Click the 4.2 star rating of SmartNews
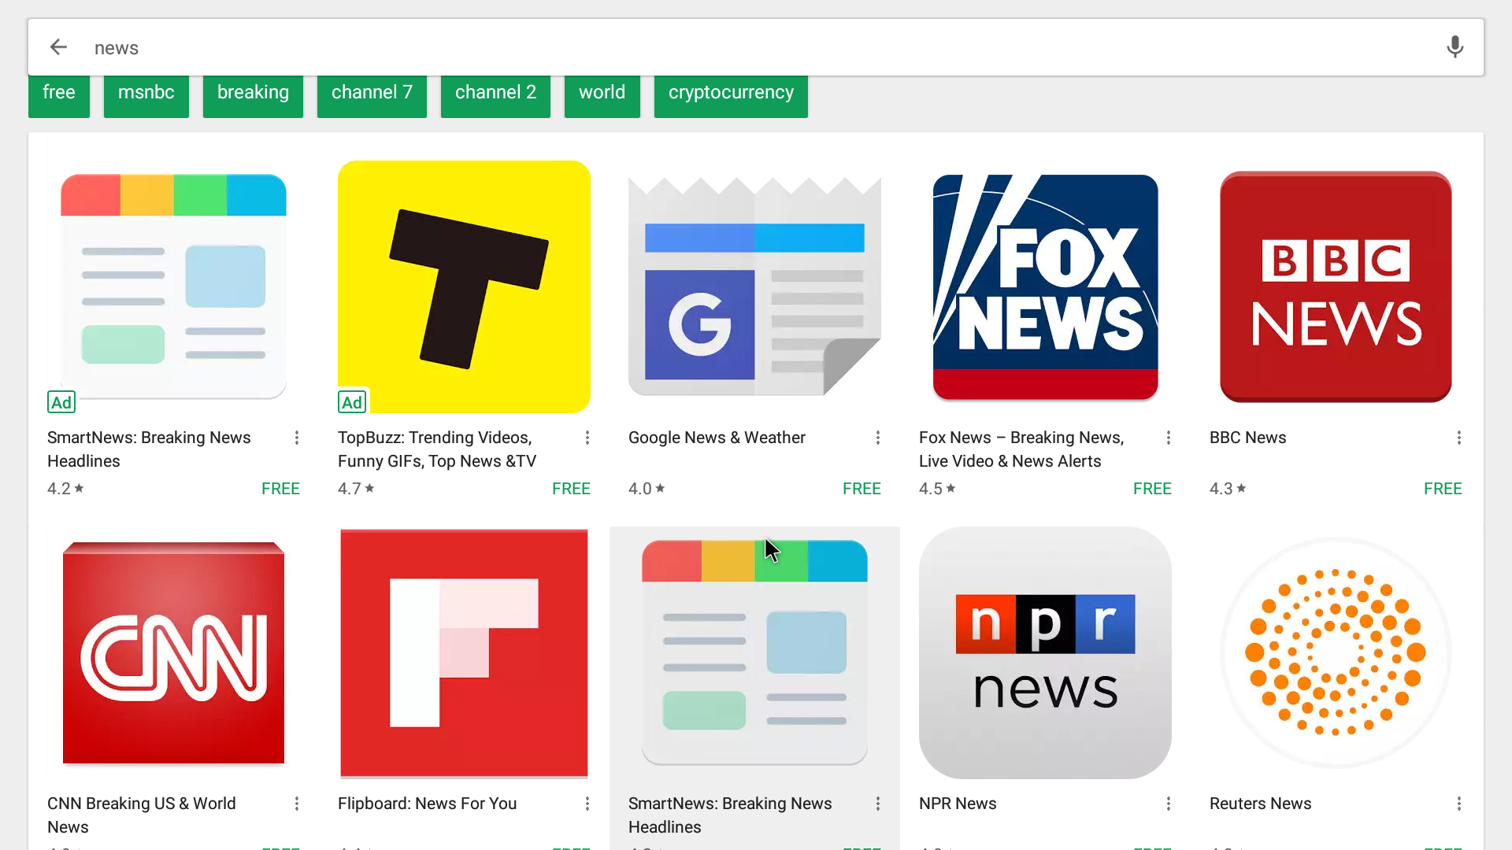1512x850 pixels. [x=65, y=489]
